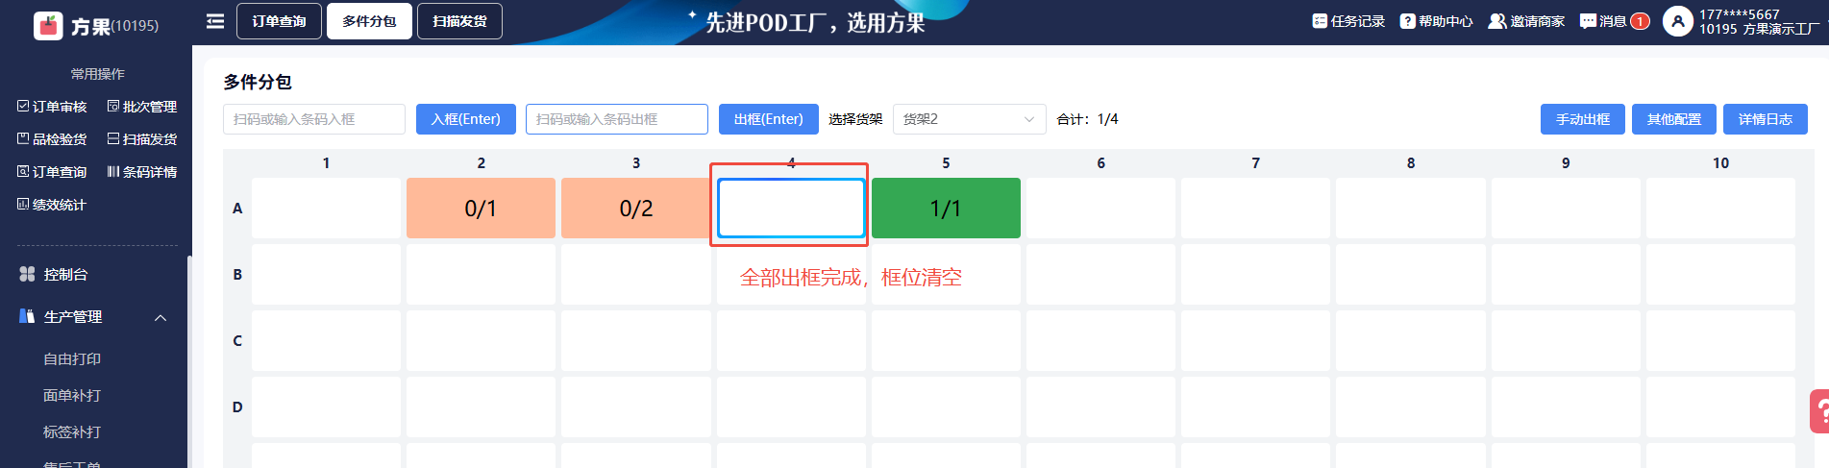The width and height of the screenshot is (1829, 468).
Task: Click the 合计: 1/4 total text
Action: coord(1087,119)
